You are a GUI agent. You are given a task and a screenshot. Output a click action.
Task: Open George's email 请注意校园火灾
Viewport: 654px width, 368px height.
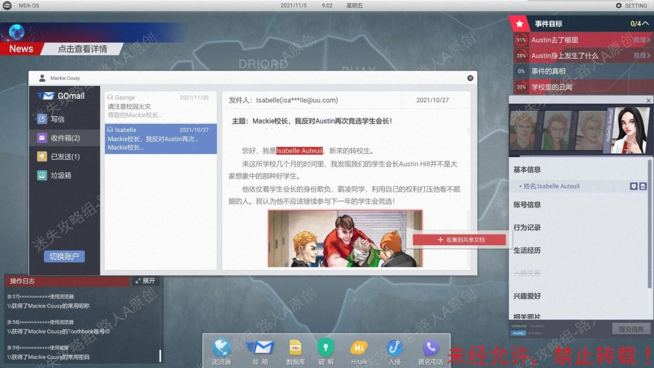[160, 107]
